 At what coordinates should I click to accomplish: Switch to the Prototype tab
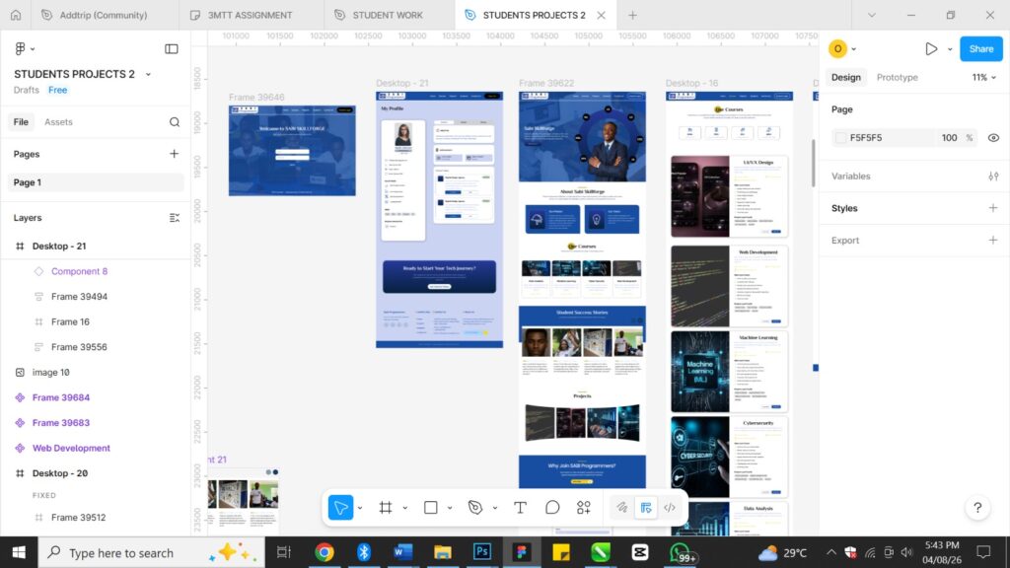coord(897,77)
